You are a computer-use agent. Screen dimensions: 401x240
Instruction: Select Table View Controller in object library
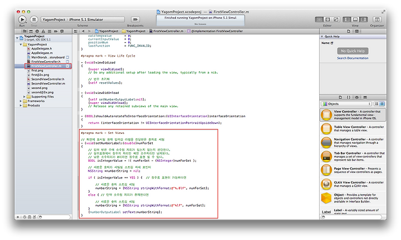[x=353, y=129]
